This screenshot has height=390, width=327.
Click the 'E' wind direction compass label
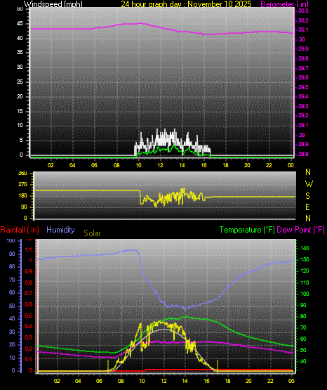[x=307, y=207]
